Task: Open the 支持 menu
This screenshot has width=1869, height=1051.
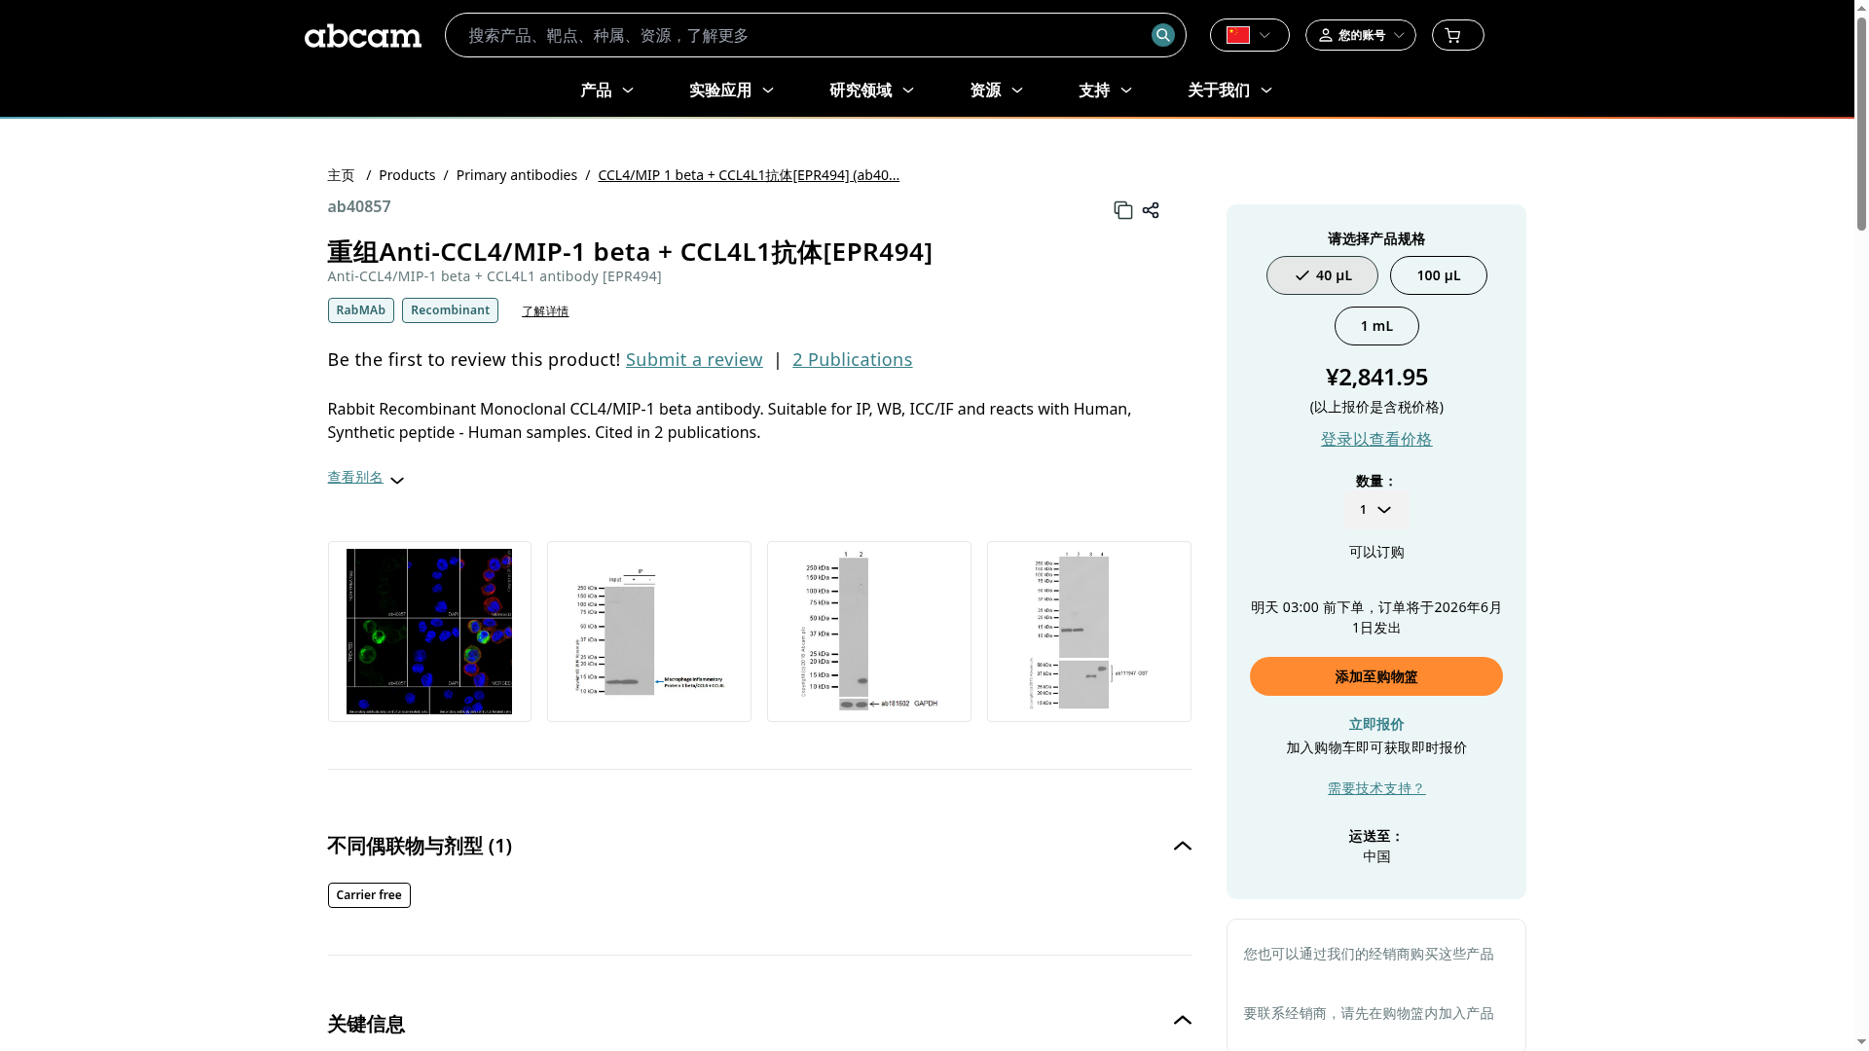Action: tap(1105, 91)
